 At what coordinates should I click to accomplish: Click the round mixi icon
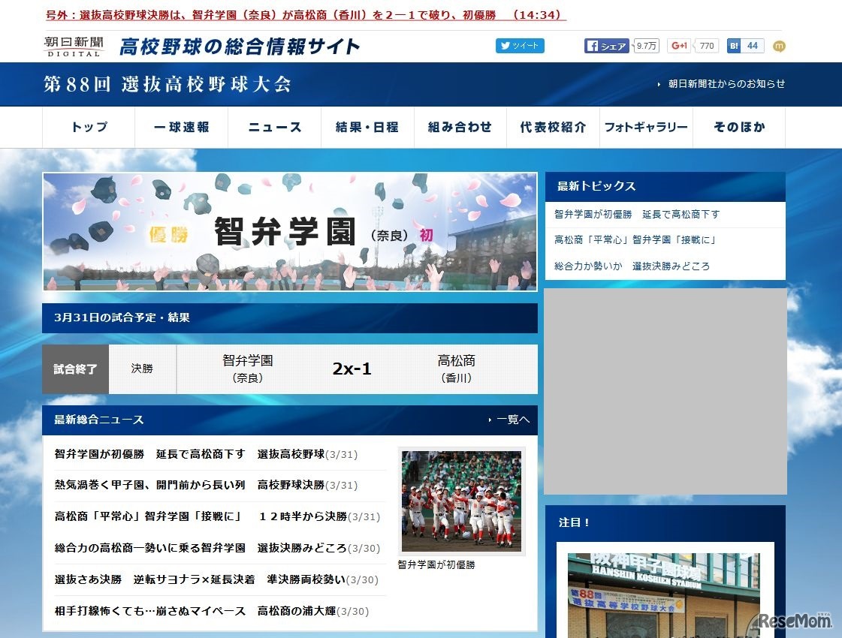coord(779,47)
